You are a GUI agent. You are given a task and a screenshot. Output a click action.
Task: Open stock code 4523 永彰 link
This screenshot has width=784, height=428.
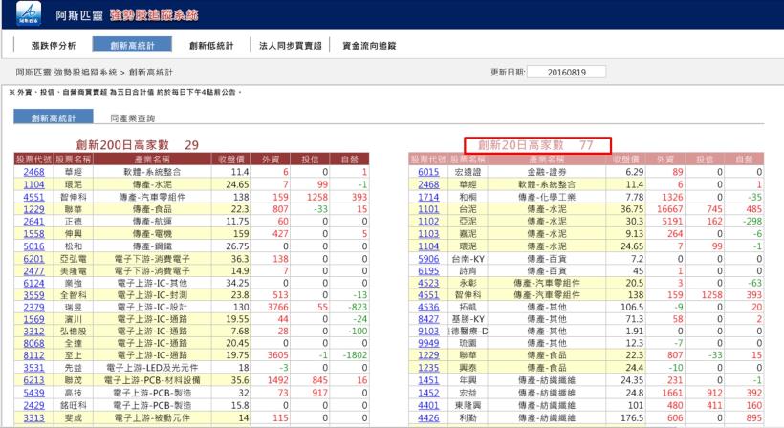(428, 283)
